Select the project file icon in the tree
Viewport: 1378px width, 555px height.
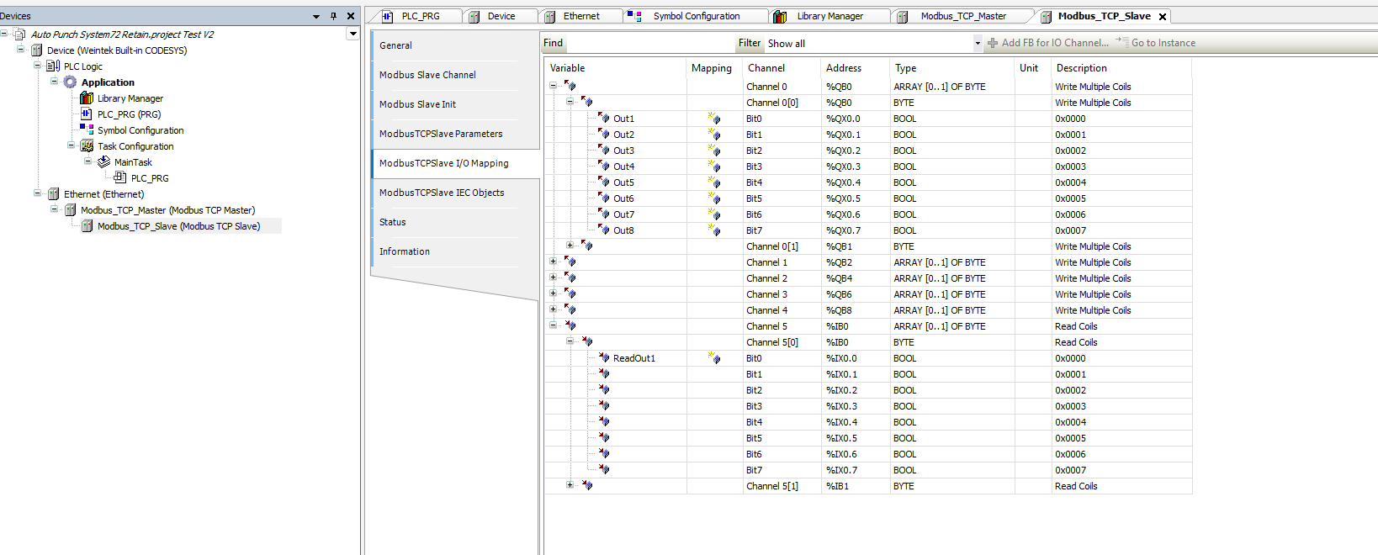(20, 34)
